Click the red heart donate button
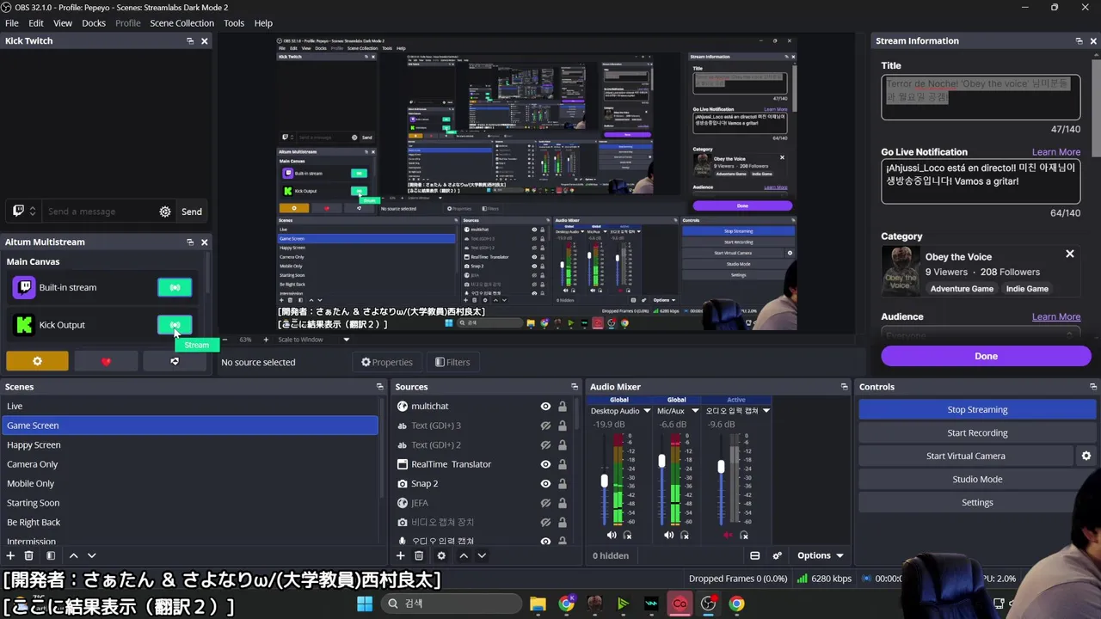Screen dimensions: 1101x619 pyautogui.click(x=106, y=361)
